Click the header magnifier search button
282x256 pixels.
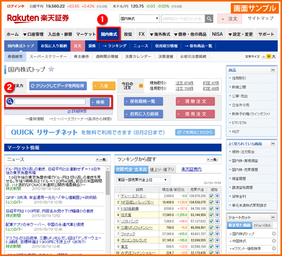209,18
